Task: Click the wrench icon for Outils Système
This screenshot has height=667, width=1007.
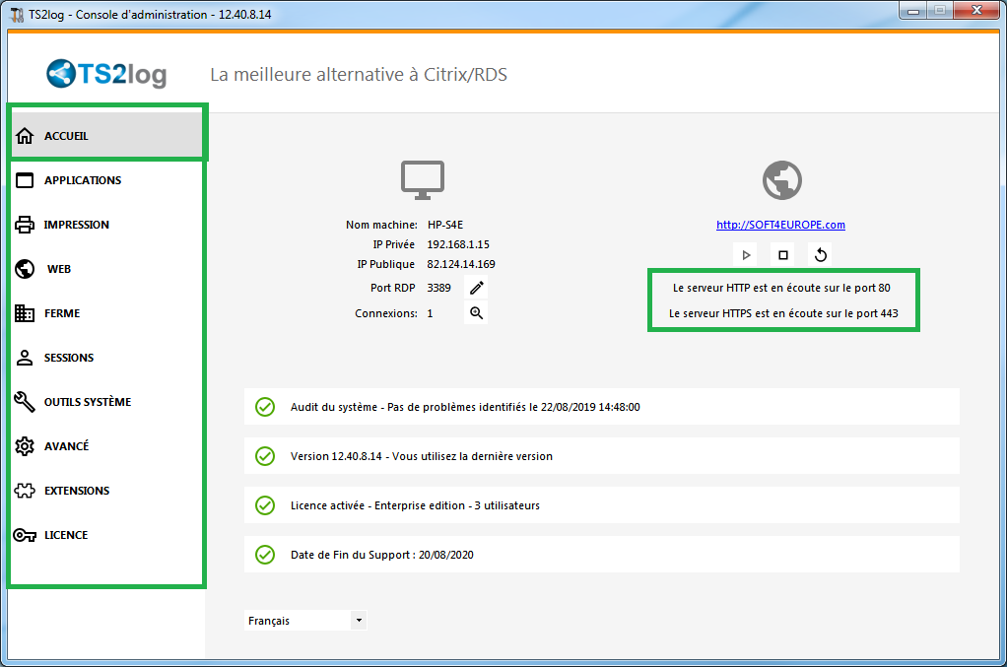Action: pos(25,402)
